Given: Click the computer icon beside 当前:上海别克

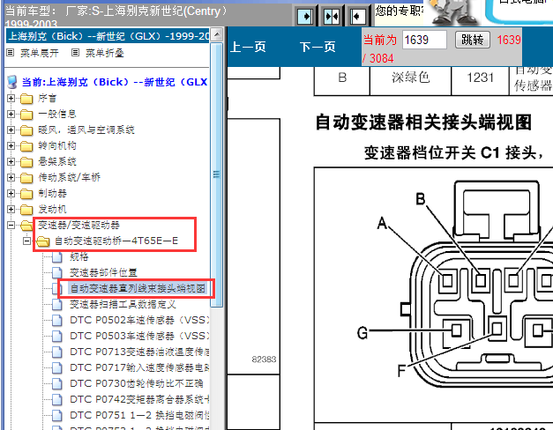Looking at the screenshot, I should pyautogui.click(x=12, y=82).
